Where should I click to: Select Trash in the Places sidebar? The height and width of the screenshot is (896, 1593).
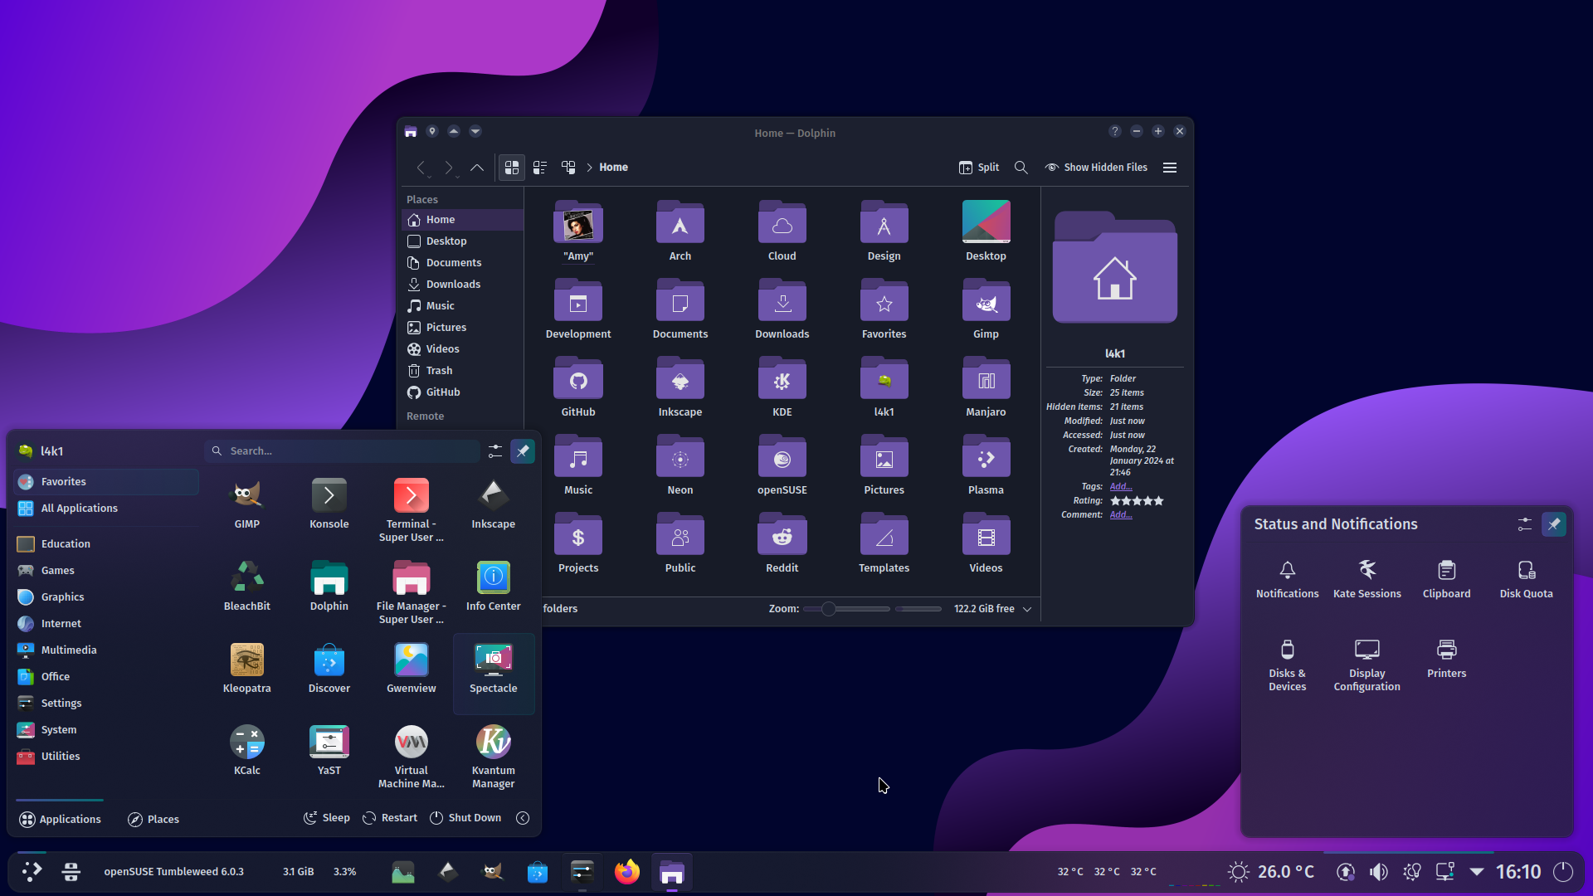click(x=462, y=370)
